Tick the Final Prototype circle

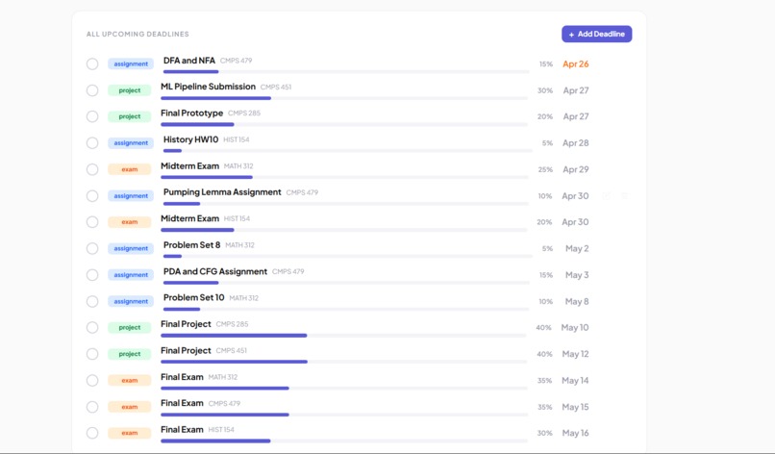click(92, 116)
